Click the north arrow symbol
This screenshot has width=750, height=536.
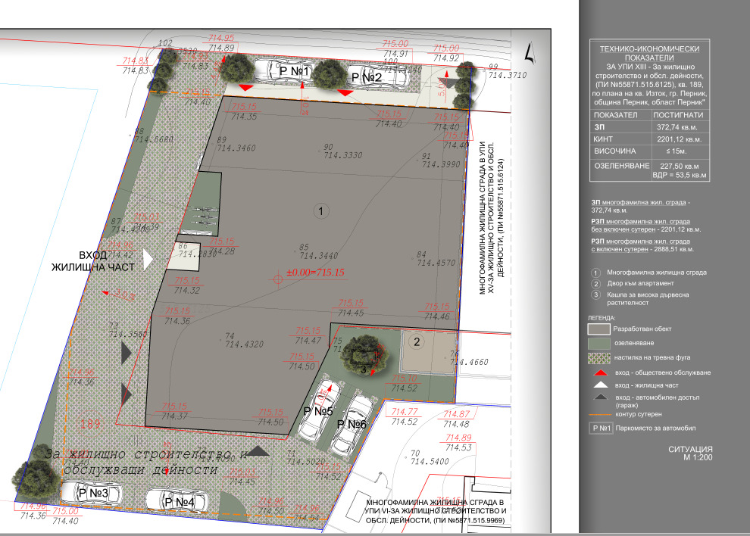pos(530,52)
